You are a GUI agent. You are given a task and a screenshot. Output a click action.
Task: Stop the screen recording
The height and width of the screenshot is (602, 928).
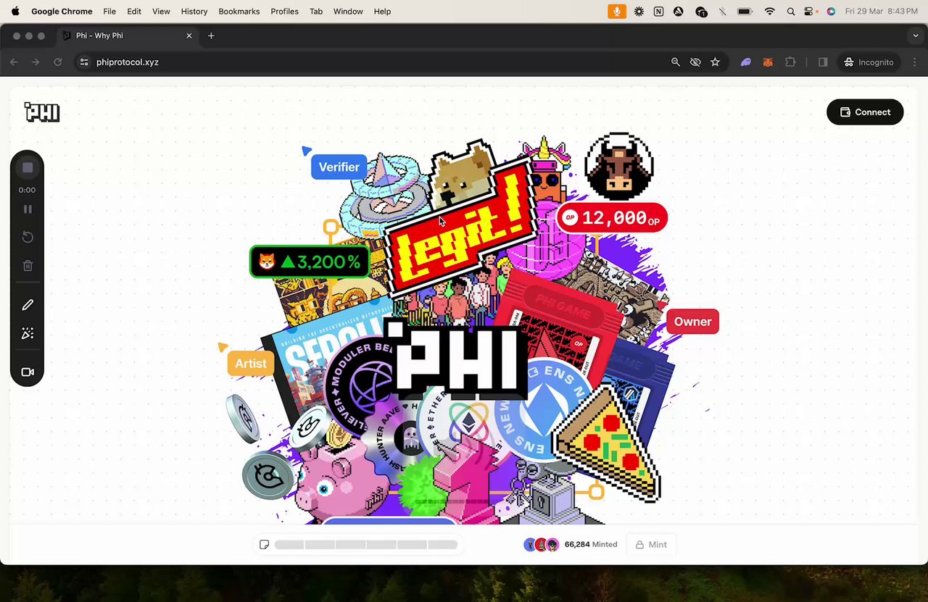(28, 167)
